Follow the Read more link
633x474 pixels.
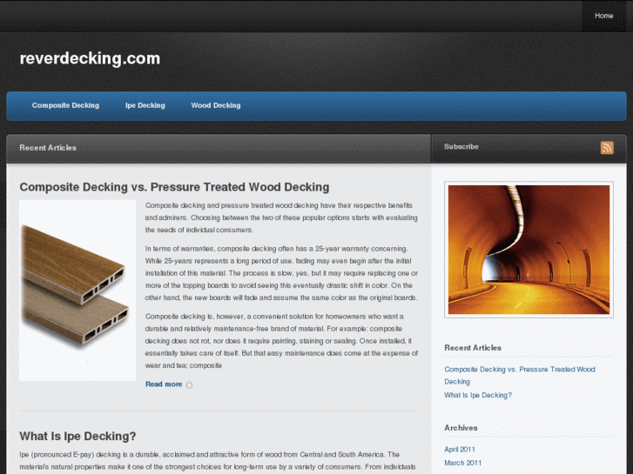point(164,384)
